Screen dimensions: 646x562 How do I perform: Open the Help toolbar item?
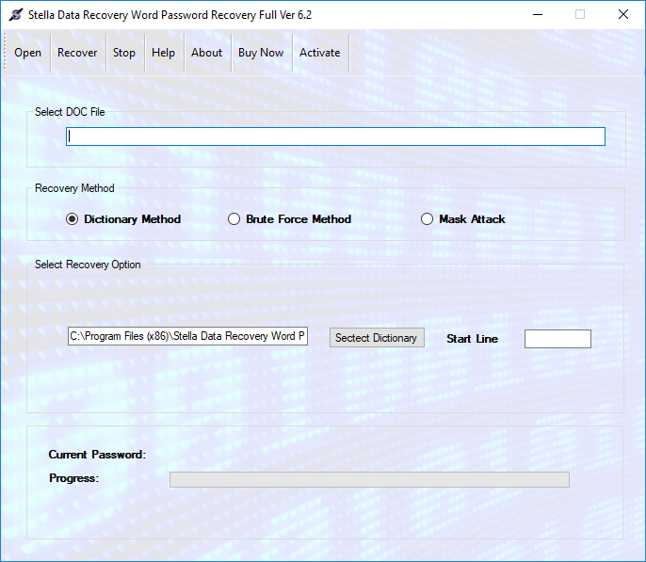click(163, 53)
